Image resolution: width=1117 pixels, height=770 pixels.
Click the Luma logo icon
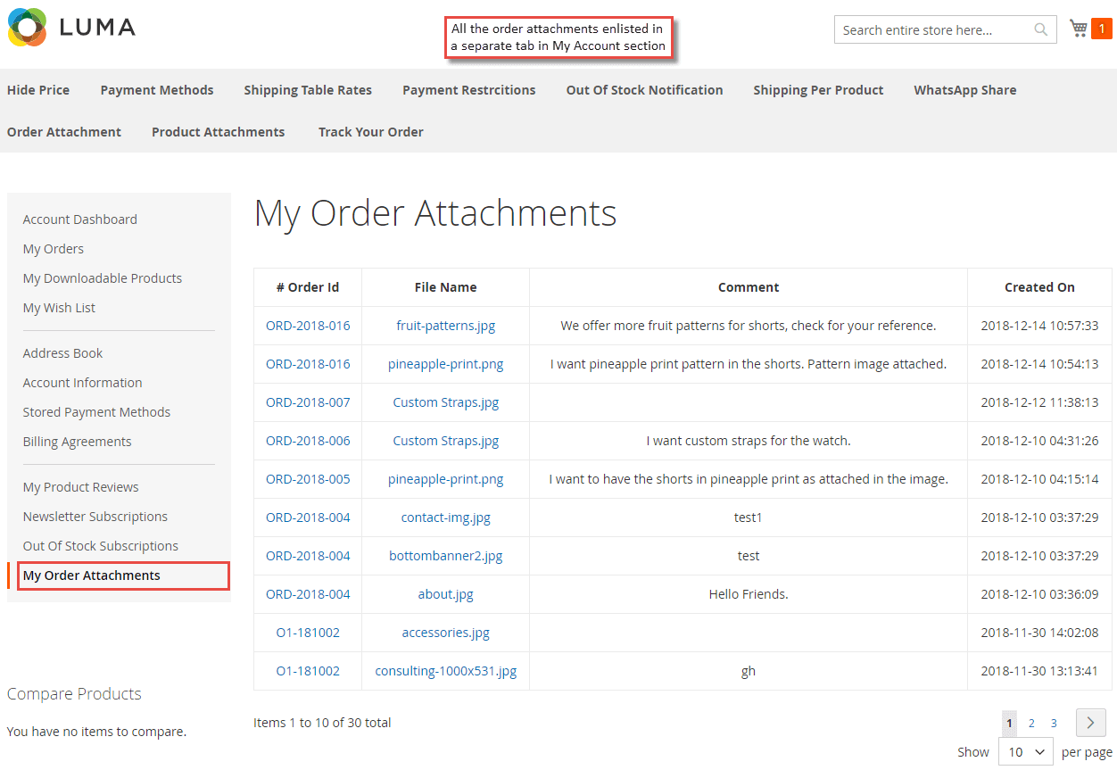[27, 28]
